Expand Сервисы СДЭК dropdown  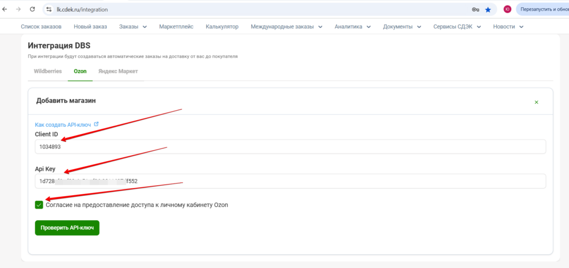pyautogui.click(x=457, y=27)
